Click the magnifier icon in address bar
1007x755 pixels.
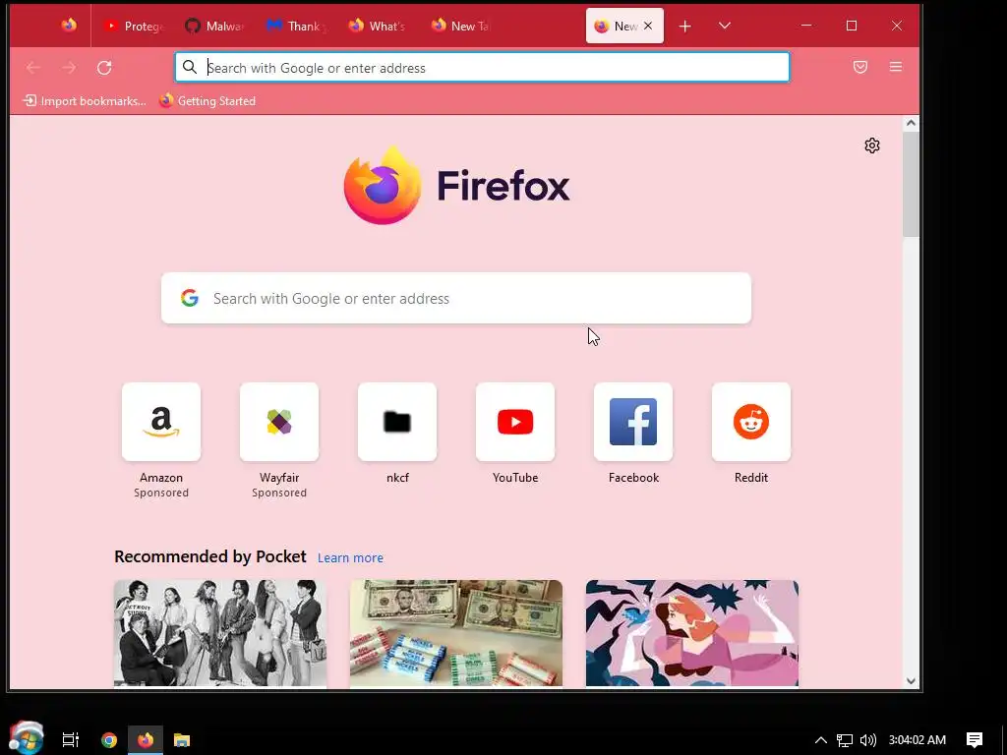[x=190, y=68]
